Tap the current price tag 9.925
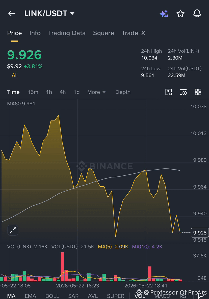The width and height of the screenshot is (209, 299). click(x=200, y=233)
